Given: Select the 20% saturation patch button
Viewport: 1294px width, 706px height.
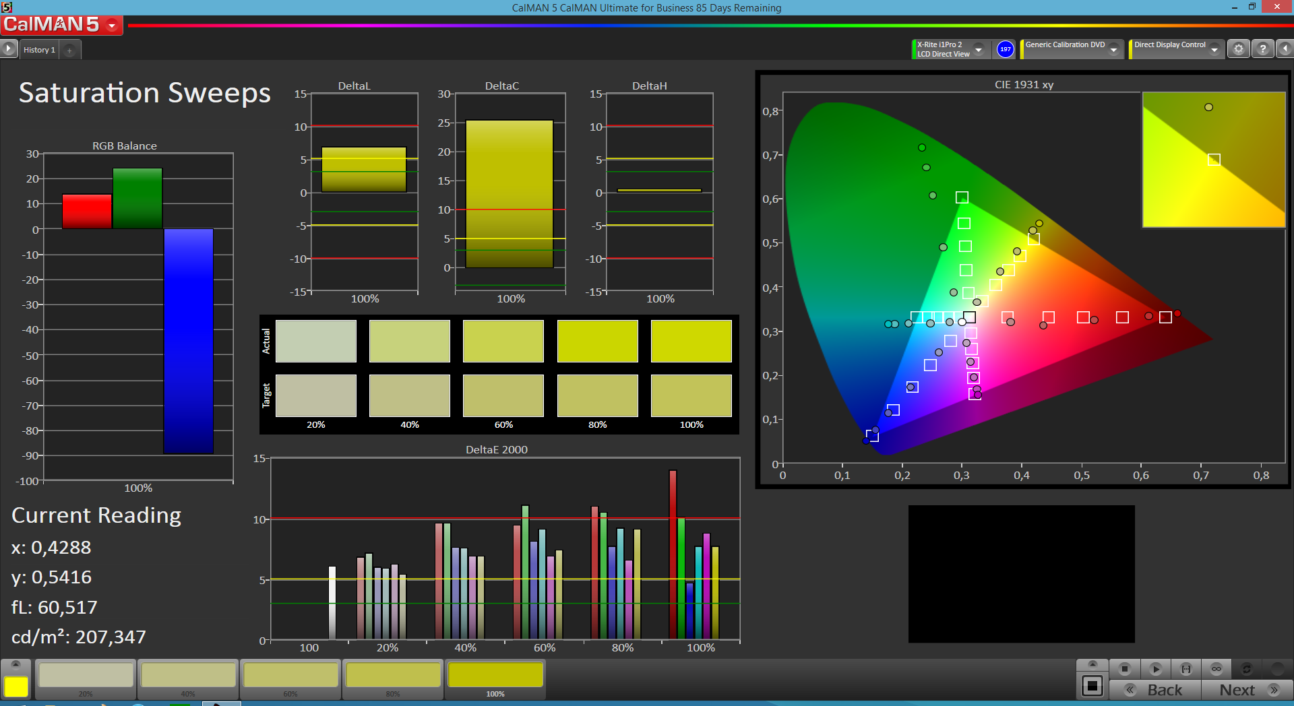Looking at the screenshot, I should pos(86,679).
